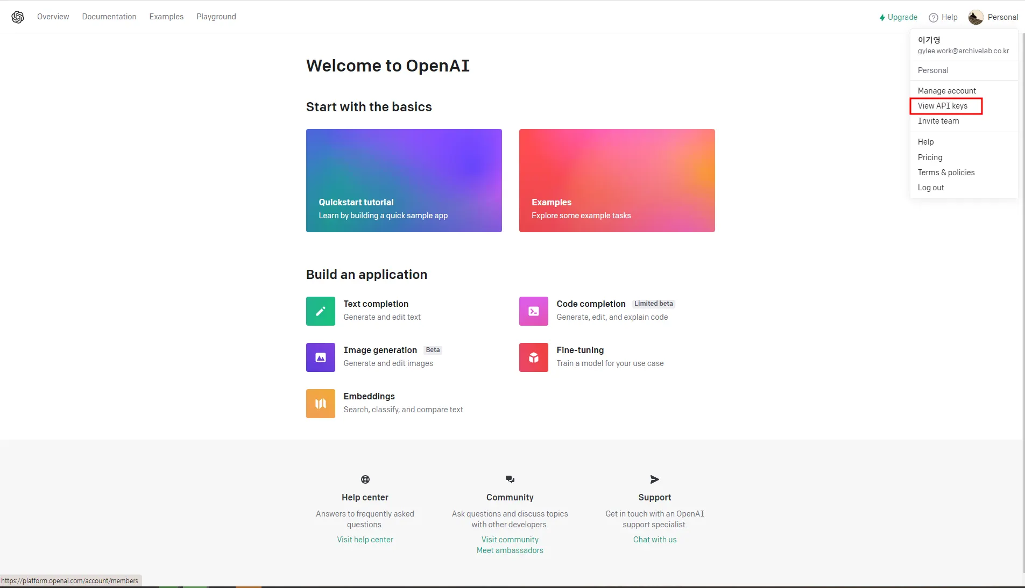Image resolution: width=1025 pixels, height=588 pixels.
Task: Open the Text completion link
Action: click(x=376, y=304)
